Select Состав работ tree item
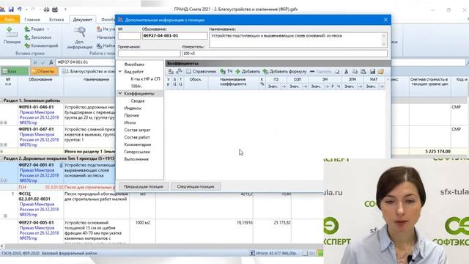 (137, 137)
